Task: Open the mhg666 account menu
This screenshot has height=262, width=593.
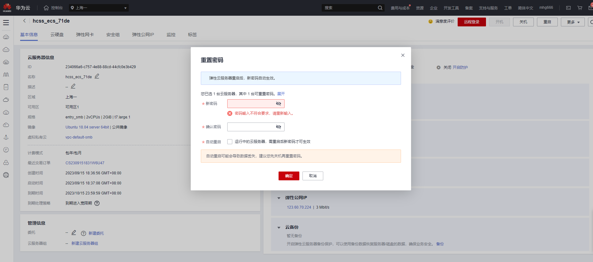Action: (546, 8)
